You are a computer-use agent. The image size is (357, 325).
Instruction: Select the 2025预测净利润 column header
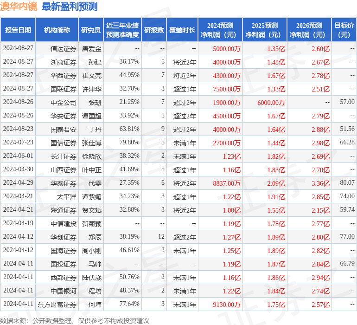click(265, 30)
